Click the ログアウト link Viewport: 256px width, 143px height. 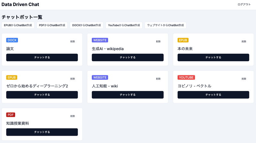click(x=244, y=4)
